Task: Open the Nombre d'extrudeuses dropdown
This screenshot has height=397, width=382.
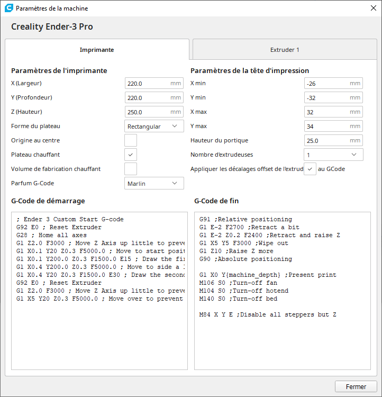Action: (x=333, y=155)
